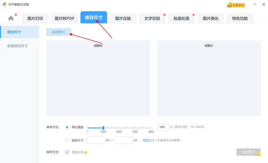This screenshot has height=163, width=268.
Task: Select 批量修改尺寸 in the left sidebar
Action: (17, 46)
